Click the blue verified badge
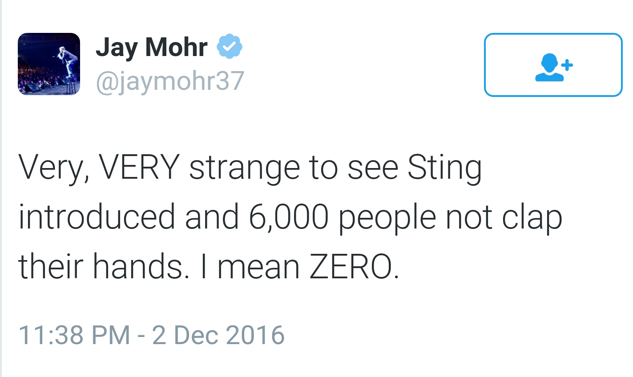Viewport: 633px width, 377px height. [230, 47]
